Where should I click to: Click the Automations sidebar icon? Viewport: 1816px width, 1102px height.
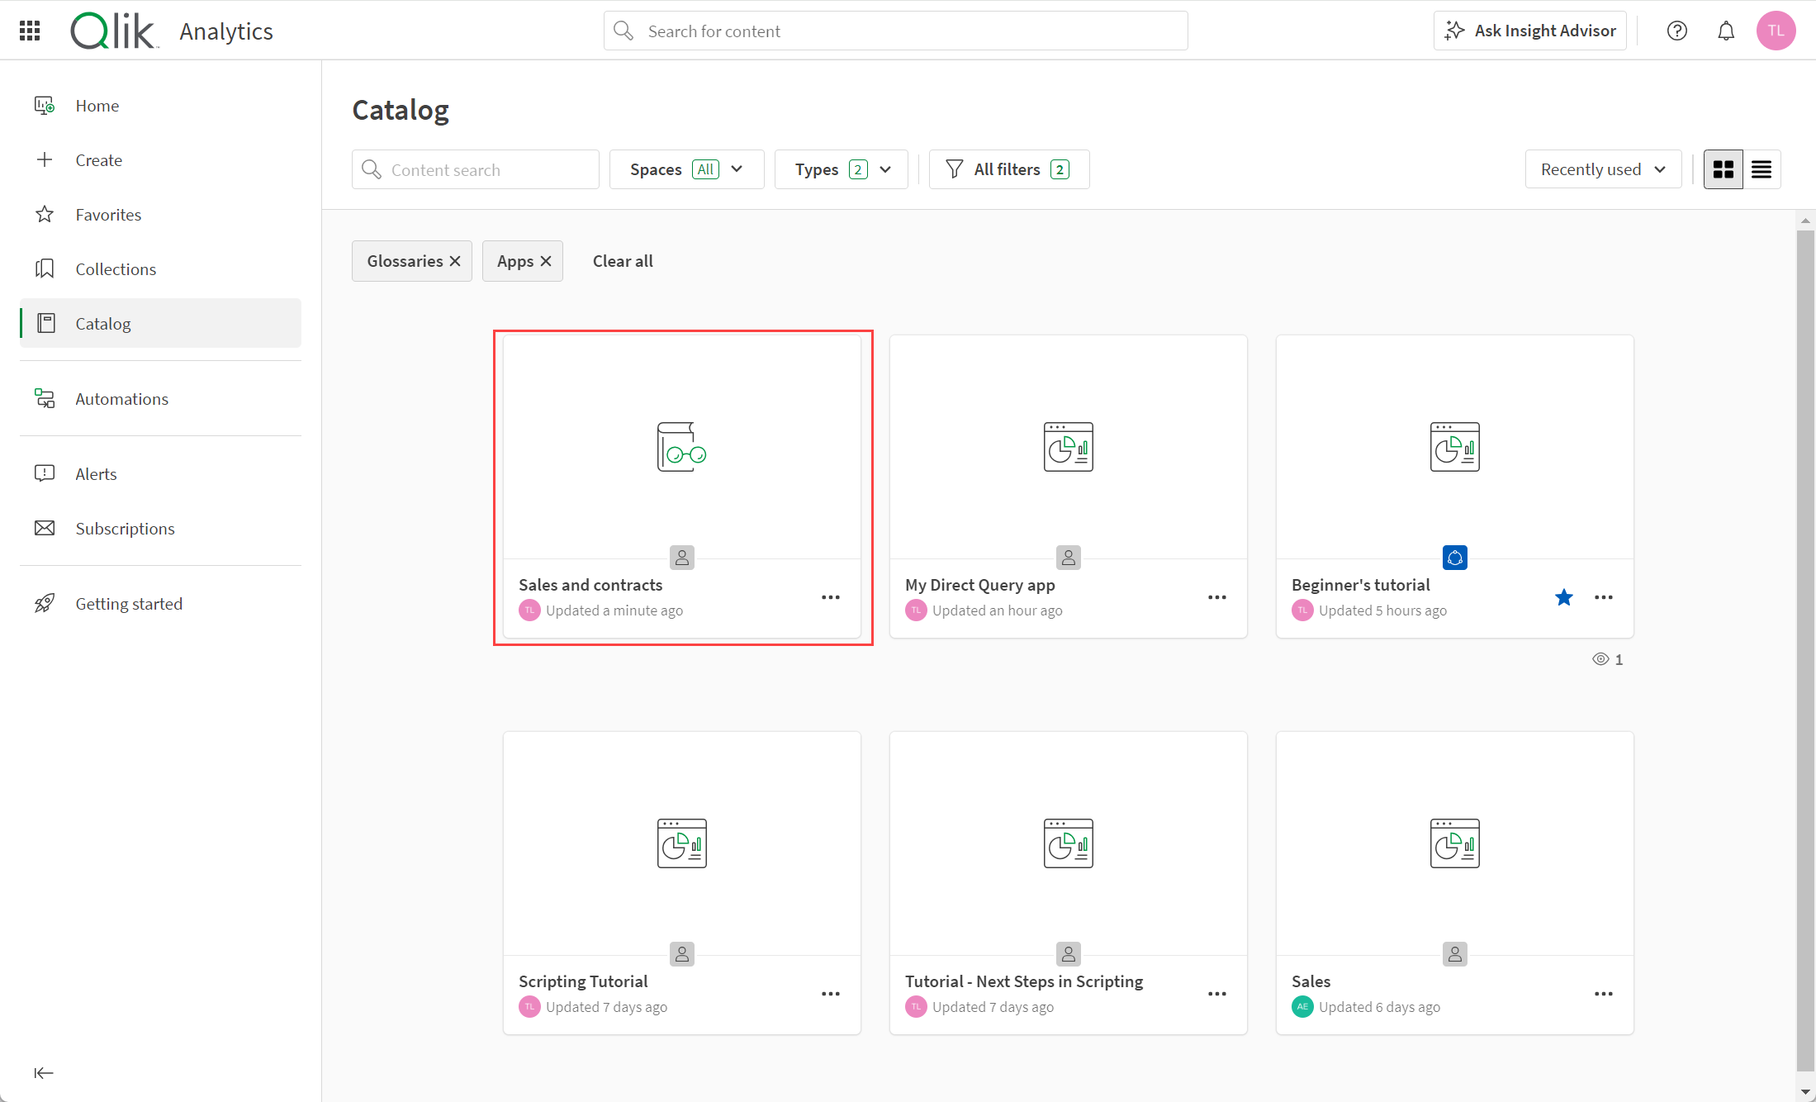pos(47,398)
